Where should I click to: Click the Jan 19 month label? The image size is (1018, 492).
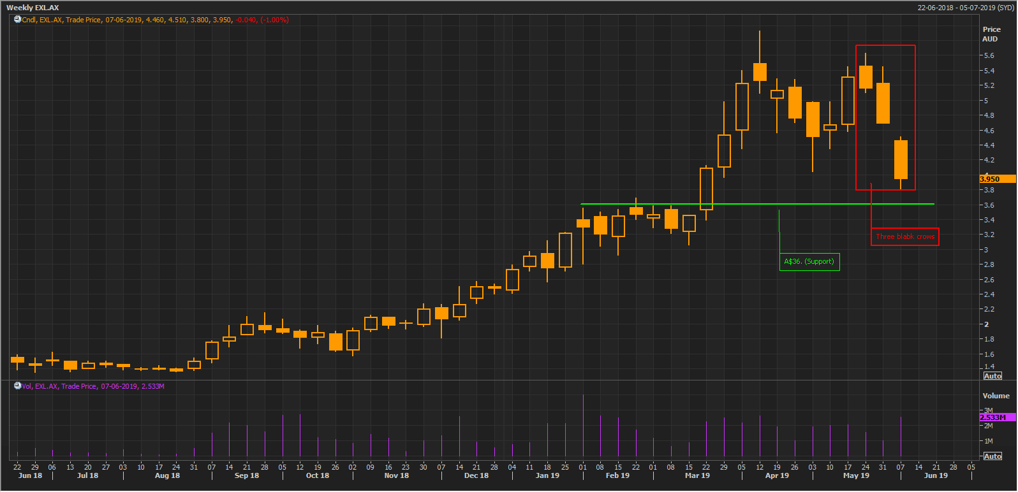pyautogui.click(x=547, y=475)
